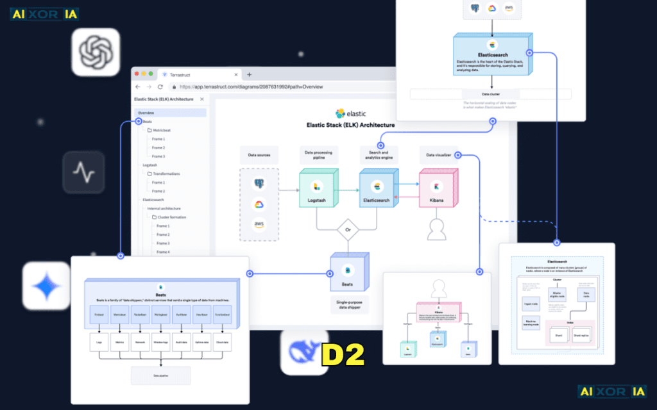657x410 pixels.
Task: Switch to the Terrastruct browser tab
Action: 192,74
